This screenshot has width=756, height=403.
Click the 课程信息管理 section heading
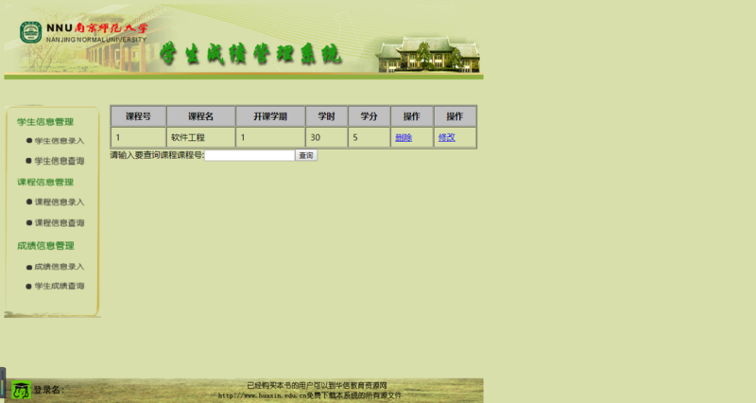(x=45, y=182)
